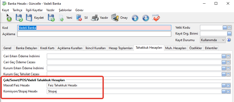Click the Cari Geç Ödeme Cezası field

click(x=134, y=62)
